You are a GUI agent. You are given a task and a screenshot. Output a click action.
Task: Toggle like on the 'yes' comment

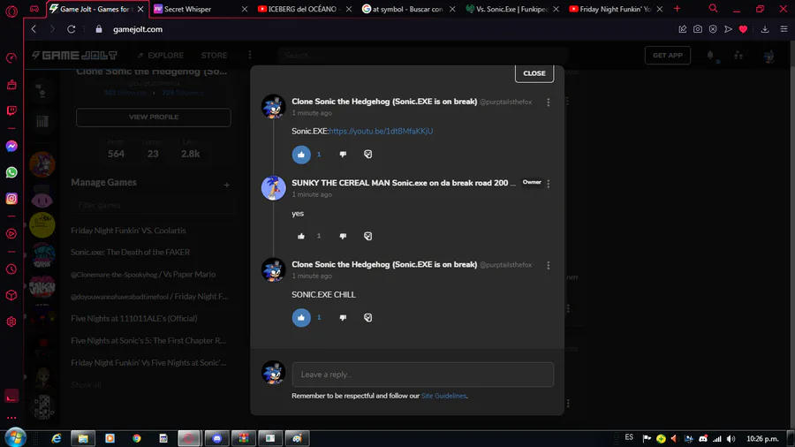pyautogui.click(x=301, y=236)
